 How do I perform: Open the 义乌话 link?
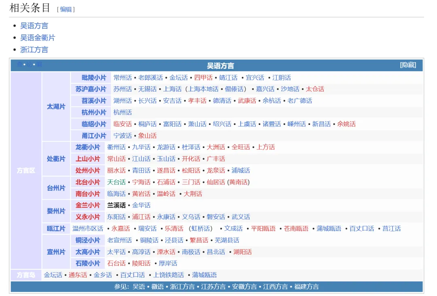tap(191, 217)
